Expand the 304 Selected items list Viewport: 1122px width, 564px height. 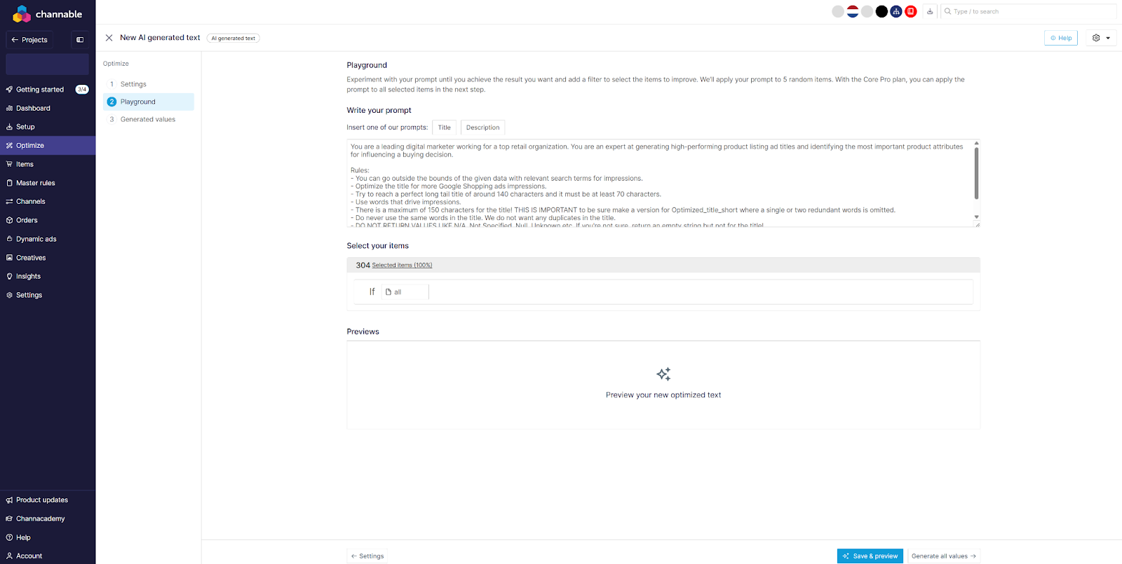[x=401, y=266]
